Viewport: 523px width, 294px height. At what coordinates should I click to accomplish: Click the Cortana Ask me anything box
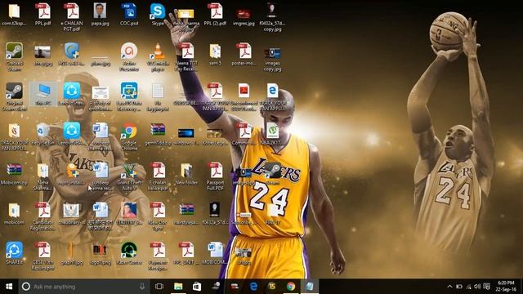pyautogui.click(x=83, y=287)
